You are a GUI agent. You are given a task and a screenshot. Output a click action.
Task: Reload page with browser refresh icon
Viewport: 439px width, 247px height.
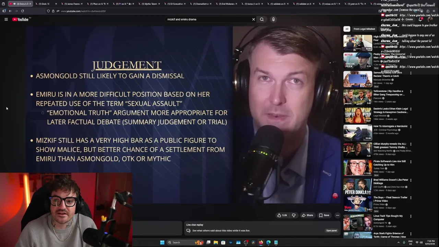[x=23, y=11]
